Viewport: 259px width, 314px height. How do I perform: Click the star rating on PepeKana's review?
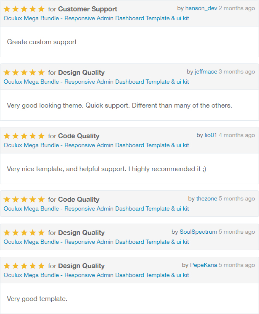[x=24, y=266]
